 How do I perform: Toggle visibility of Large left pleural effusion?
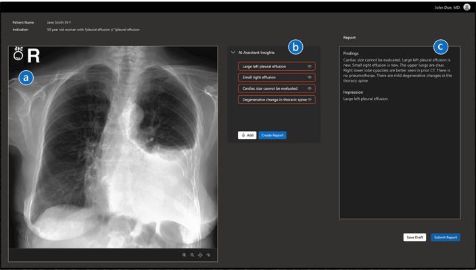[x=310, y=67]
